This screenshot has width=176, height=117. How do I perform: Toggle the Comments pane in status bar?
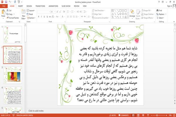(x=123, y=115)
